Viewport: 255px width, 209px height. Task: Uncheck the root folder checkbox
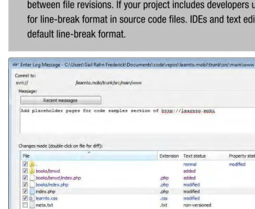pos(25,164)
